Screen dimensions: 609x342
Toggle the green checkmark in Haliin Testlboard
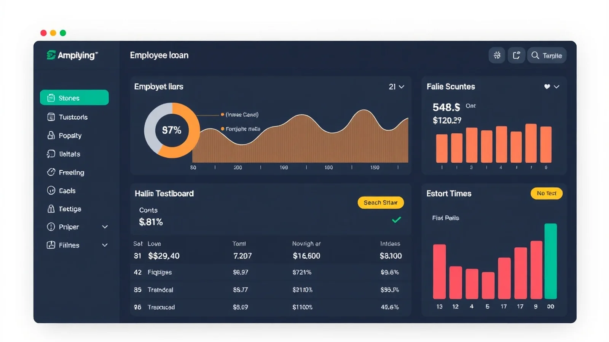point(396,220)
